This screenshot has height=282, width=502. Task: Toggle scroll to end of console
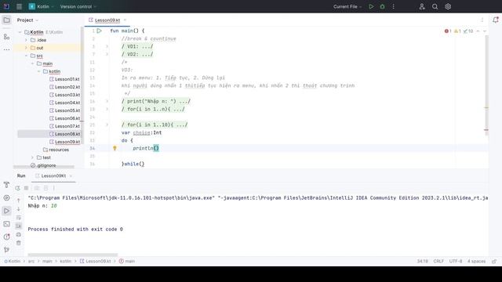(19, 226)
